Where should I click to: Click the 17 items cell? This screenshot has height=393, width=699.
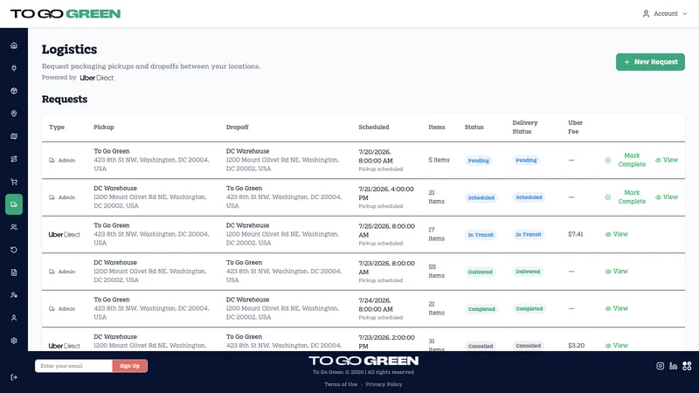click(x=436, y=234)
